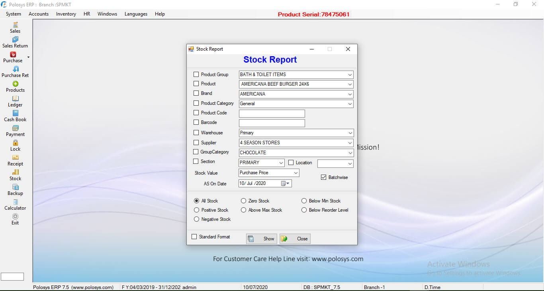Open the Ledger icon

(x=15, y=98)
